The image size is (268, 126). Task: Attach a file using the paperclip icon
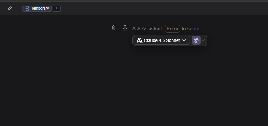coord(114,28)
